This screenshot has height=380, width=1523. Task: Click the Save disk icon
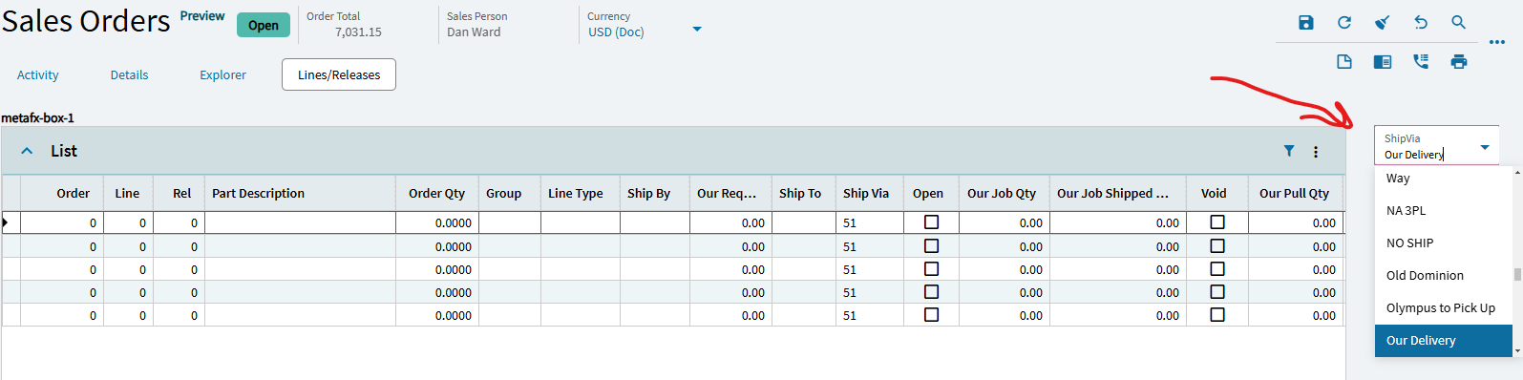point(1305,22)
